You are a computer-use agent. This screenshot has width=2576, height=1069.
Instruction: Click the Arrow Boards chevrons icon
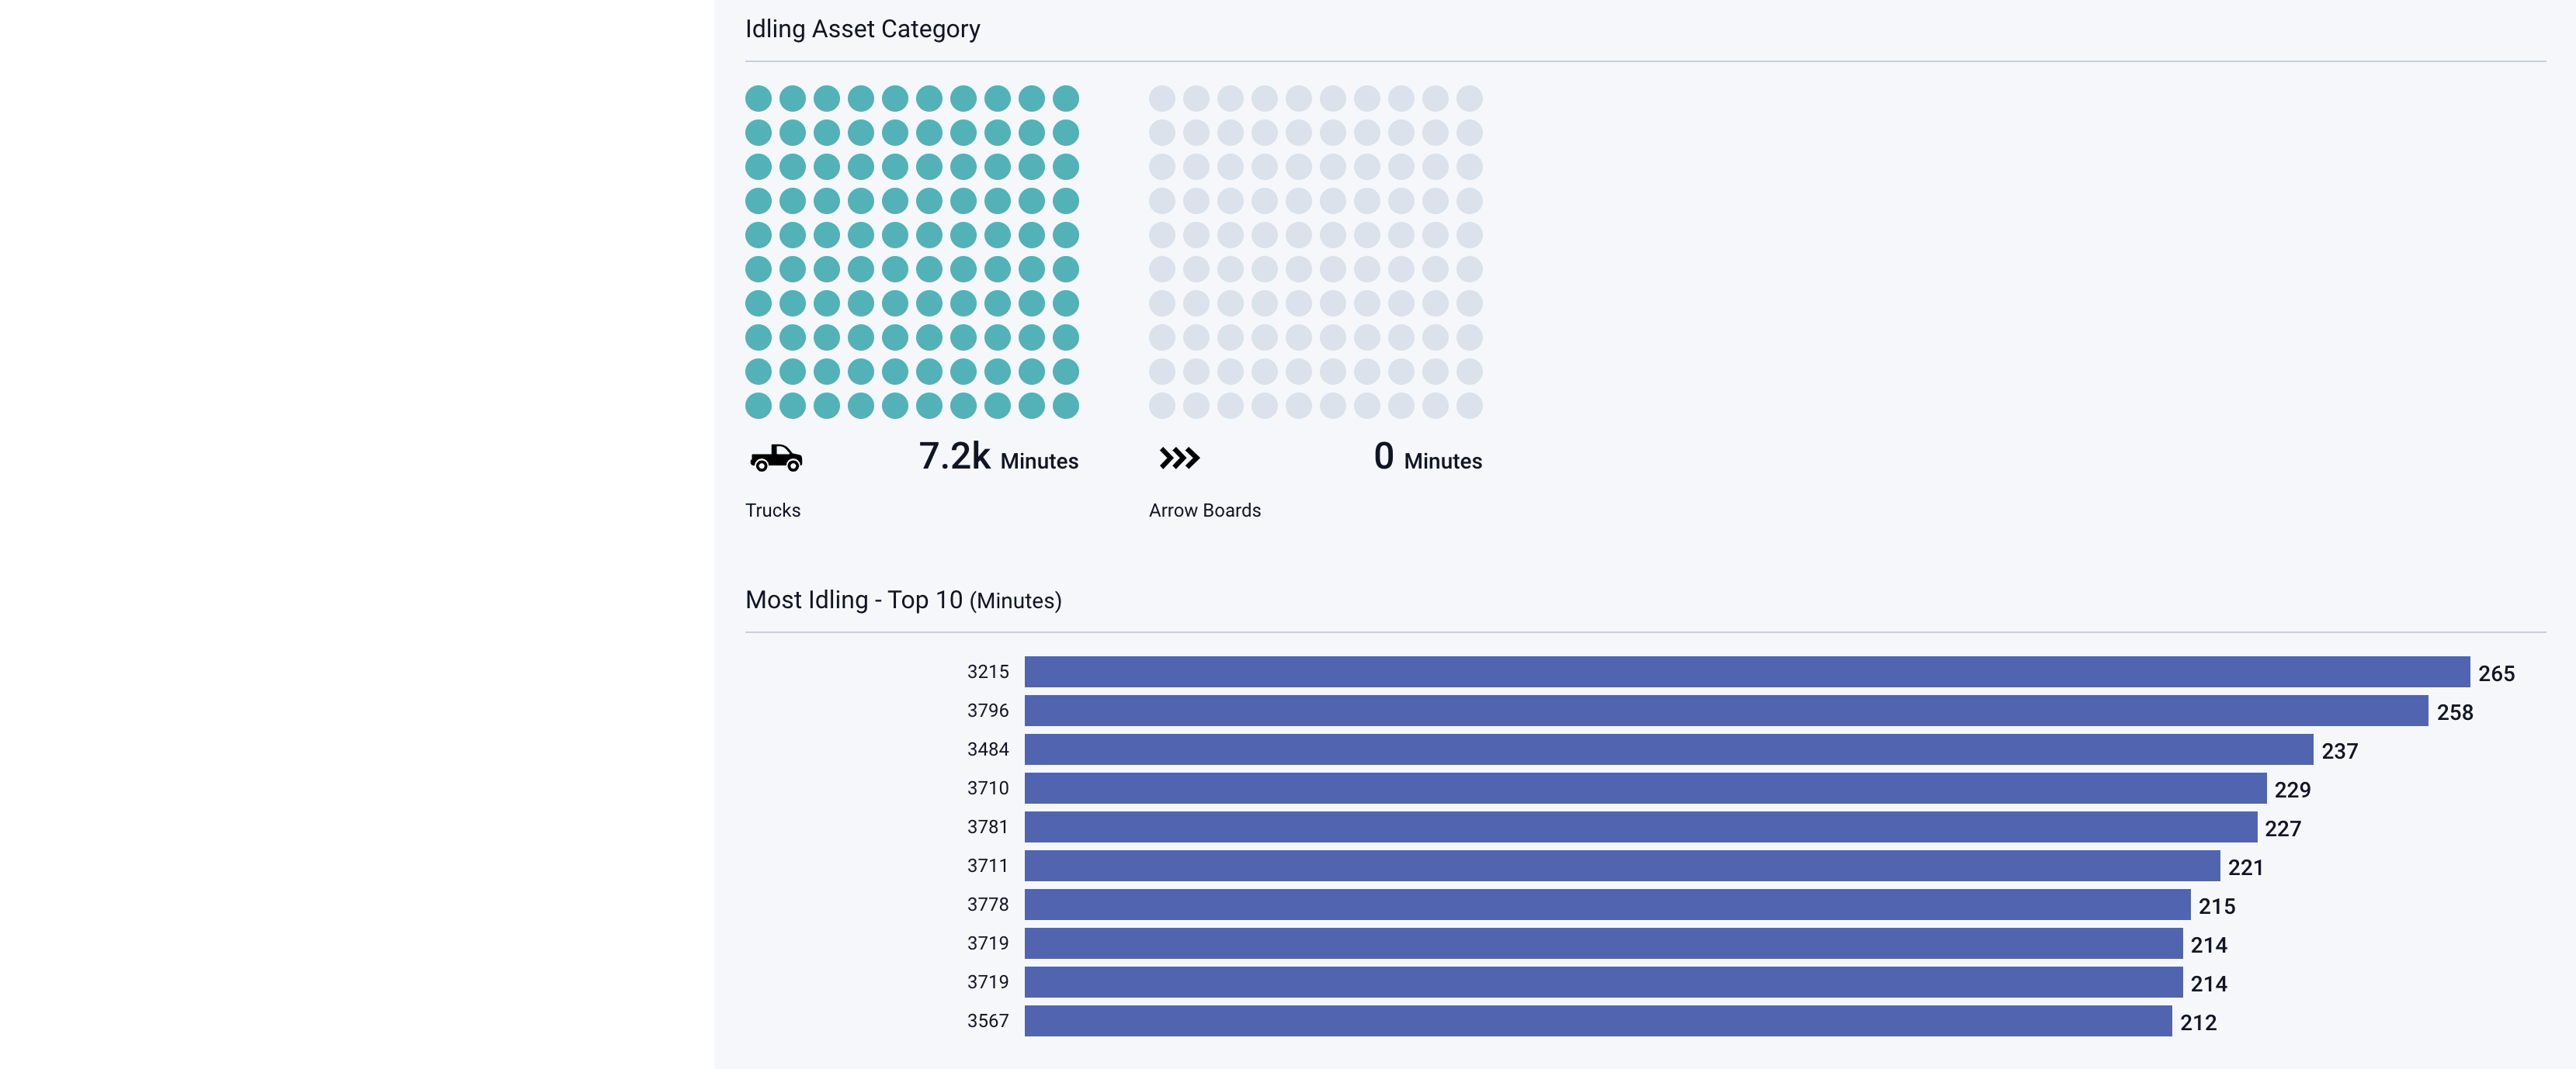1179,458
